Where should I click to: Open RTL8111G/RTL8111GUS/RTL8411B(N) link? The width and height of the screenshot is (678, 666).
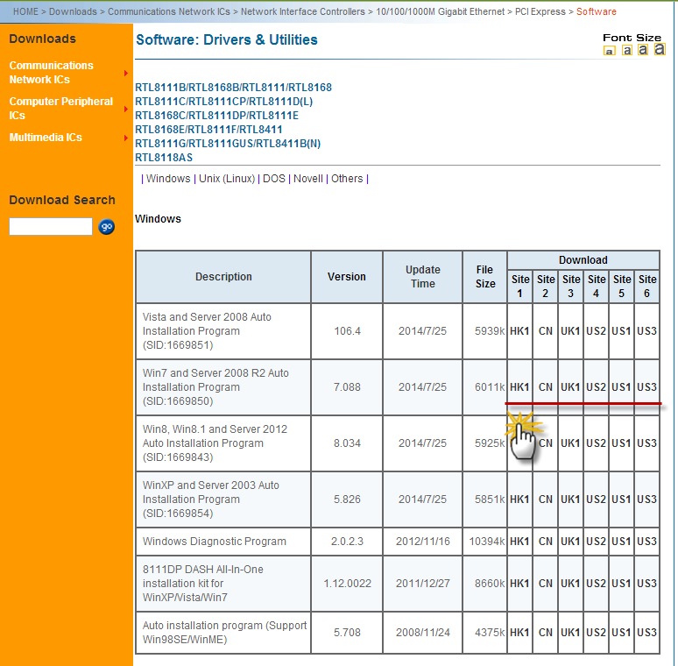tap(228, 144)
